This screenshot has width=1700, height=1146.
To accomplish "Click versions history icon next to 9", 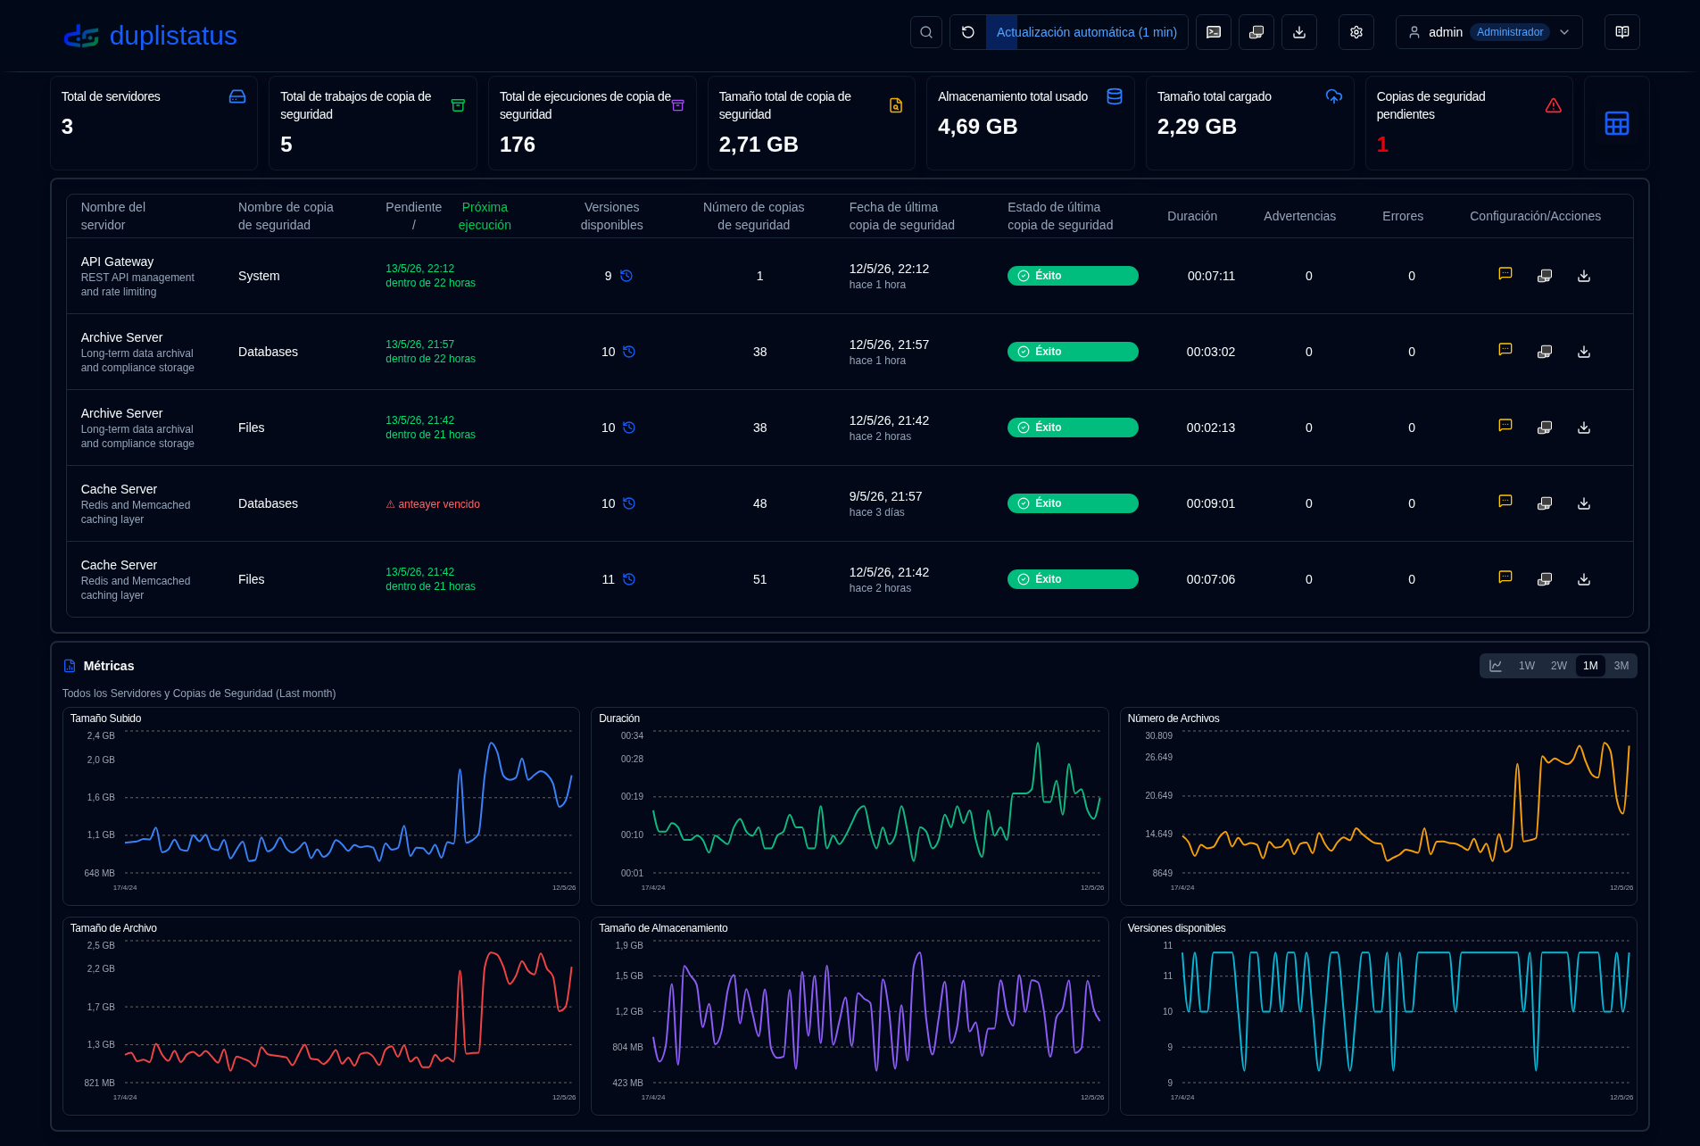I will [x=626, y=276].
